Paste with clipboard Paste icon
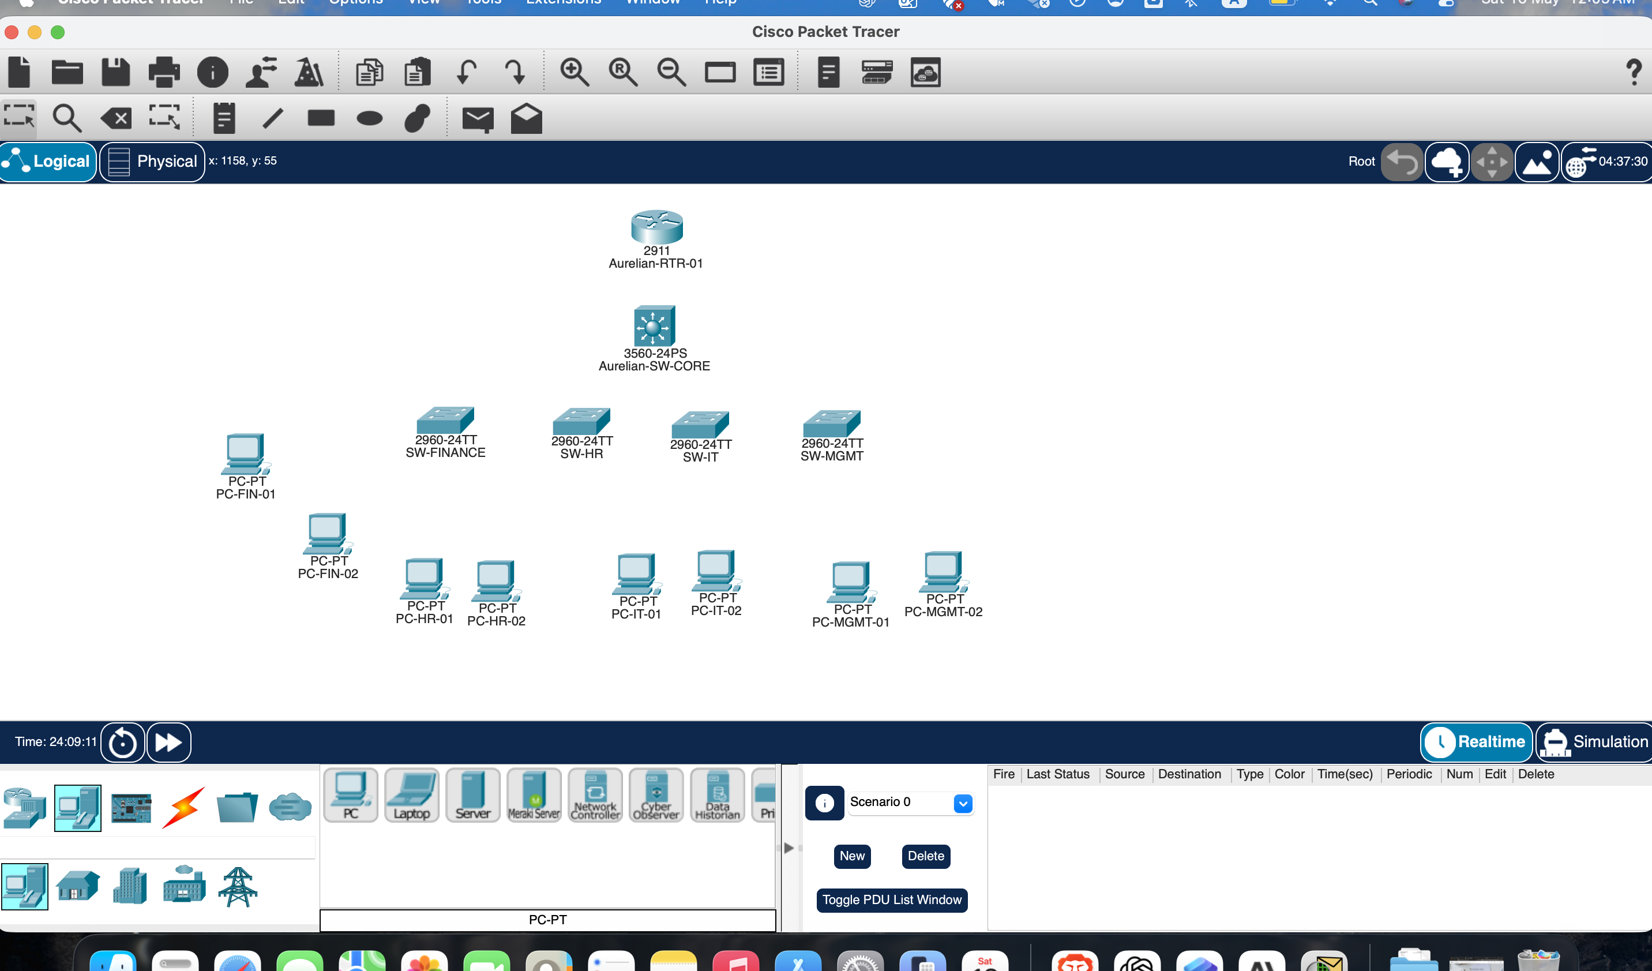The width and height of the screenshot is (1652, 971). click(x=417, y=72)
